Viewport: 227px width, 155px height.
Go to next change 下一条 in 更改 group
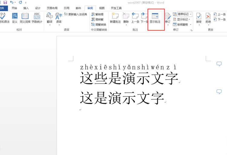pyautogui.click(x=220, y=19)
